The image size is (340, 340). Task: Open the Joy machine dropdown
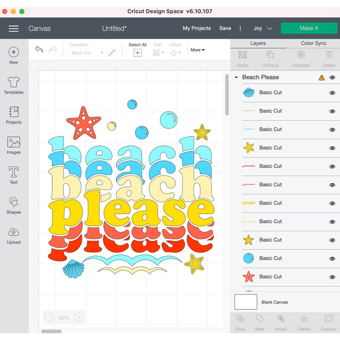(x=263, y=28)
